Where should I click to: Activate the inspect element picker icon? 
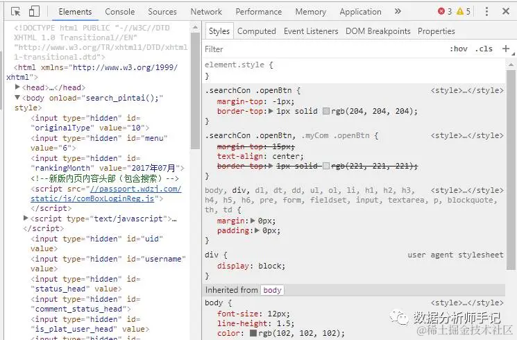pos(15,12)
